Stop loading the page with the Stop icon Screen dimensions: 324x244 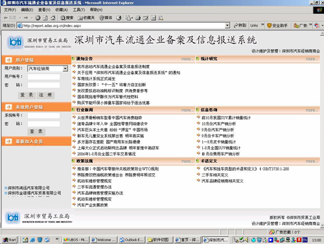click(38, 18)
